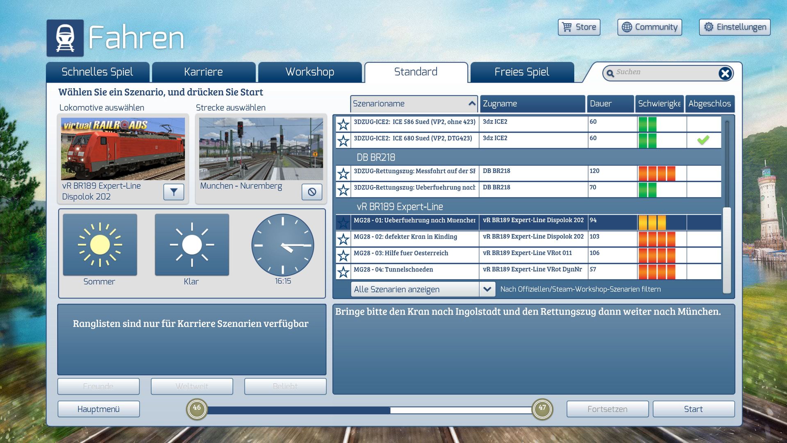Return to Hauptmenü
Screen dimensions: 787x443
click(98, 409)
